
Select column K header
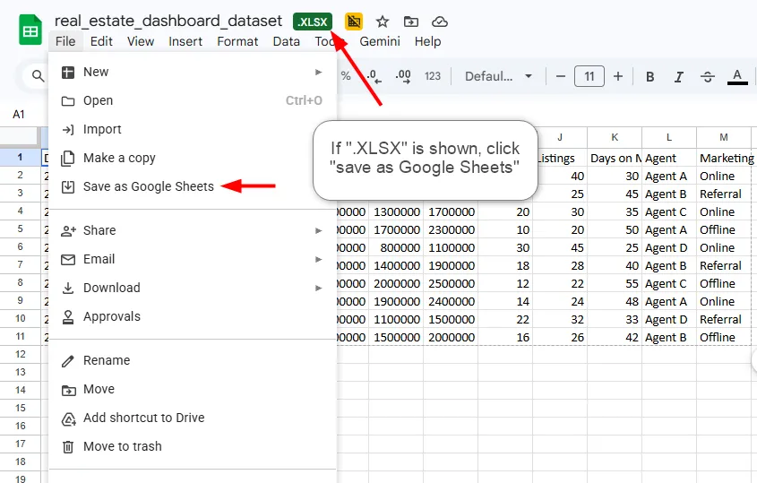[615, 137]
